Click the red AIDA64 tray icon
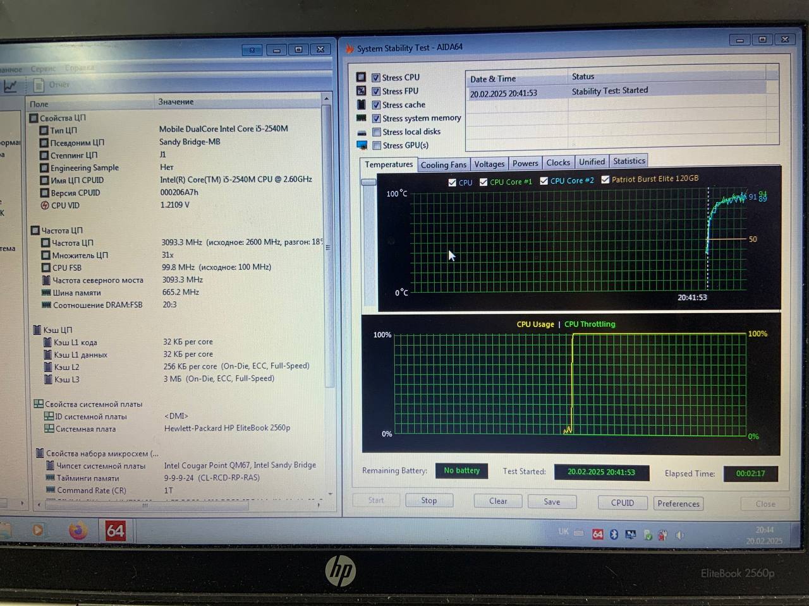Viewport: 809px width, 606px height. pos(597,534)
